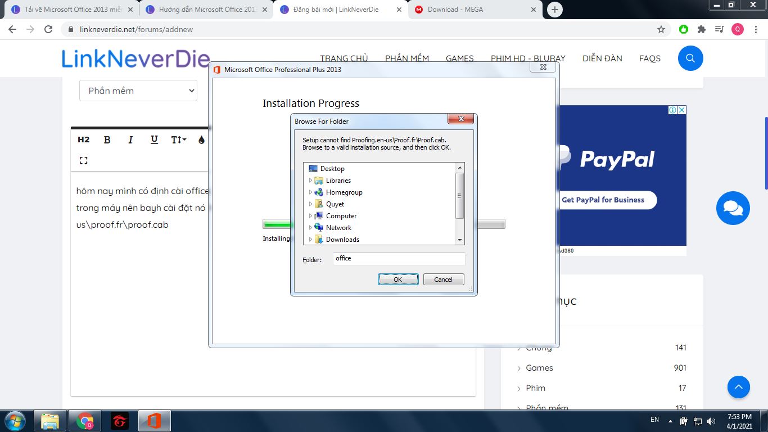Insert H2 heading in post editor
The image size is (768, 432).
tap(84, 140)
